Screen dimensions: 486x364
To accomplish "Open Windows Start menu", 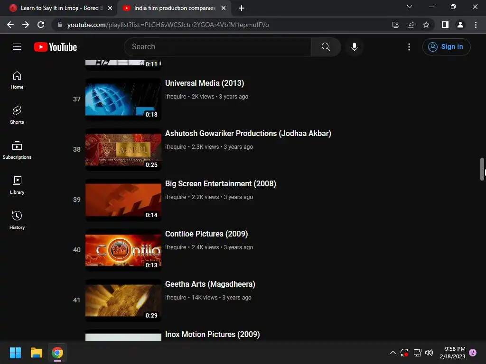I will point(15,353).
